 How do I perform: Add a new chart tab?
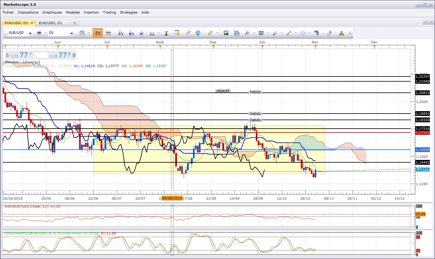75,23
